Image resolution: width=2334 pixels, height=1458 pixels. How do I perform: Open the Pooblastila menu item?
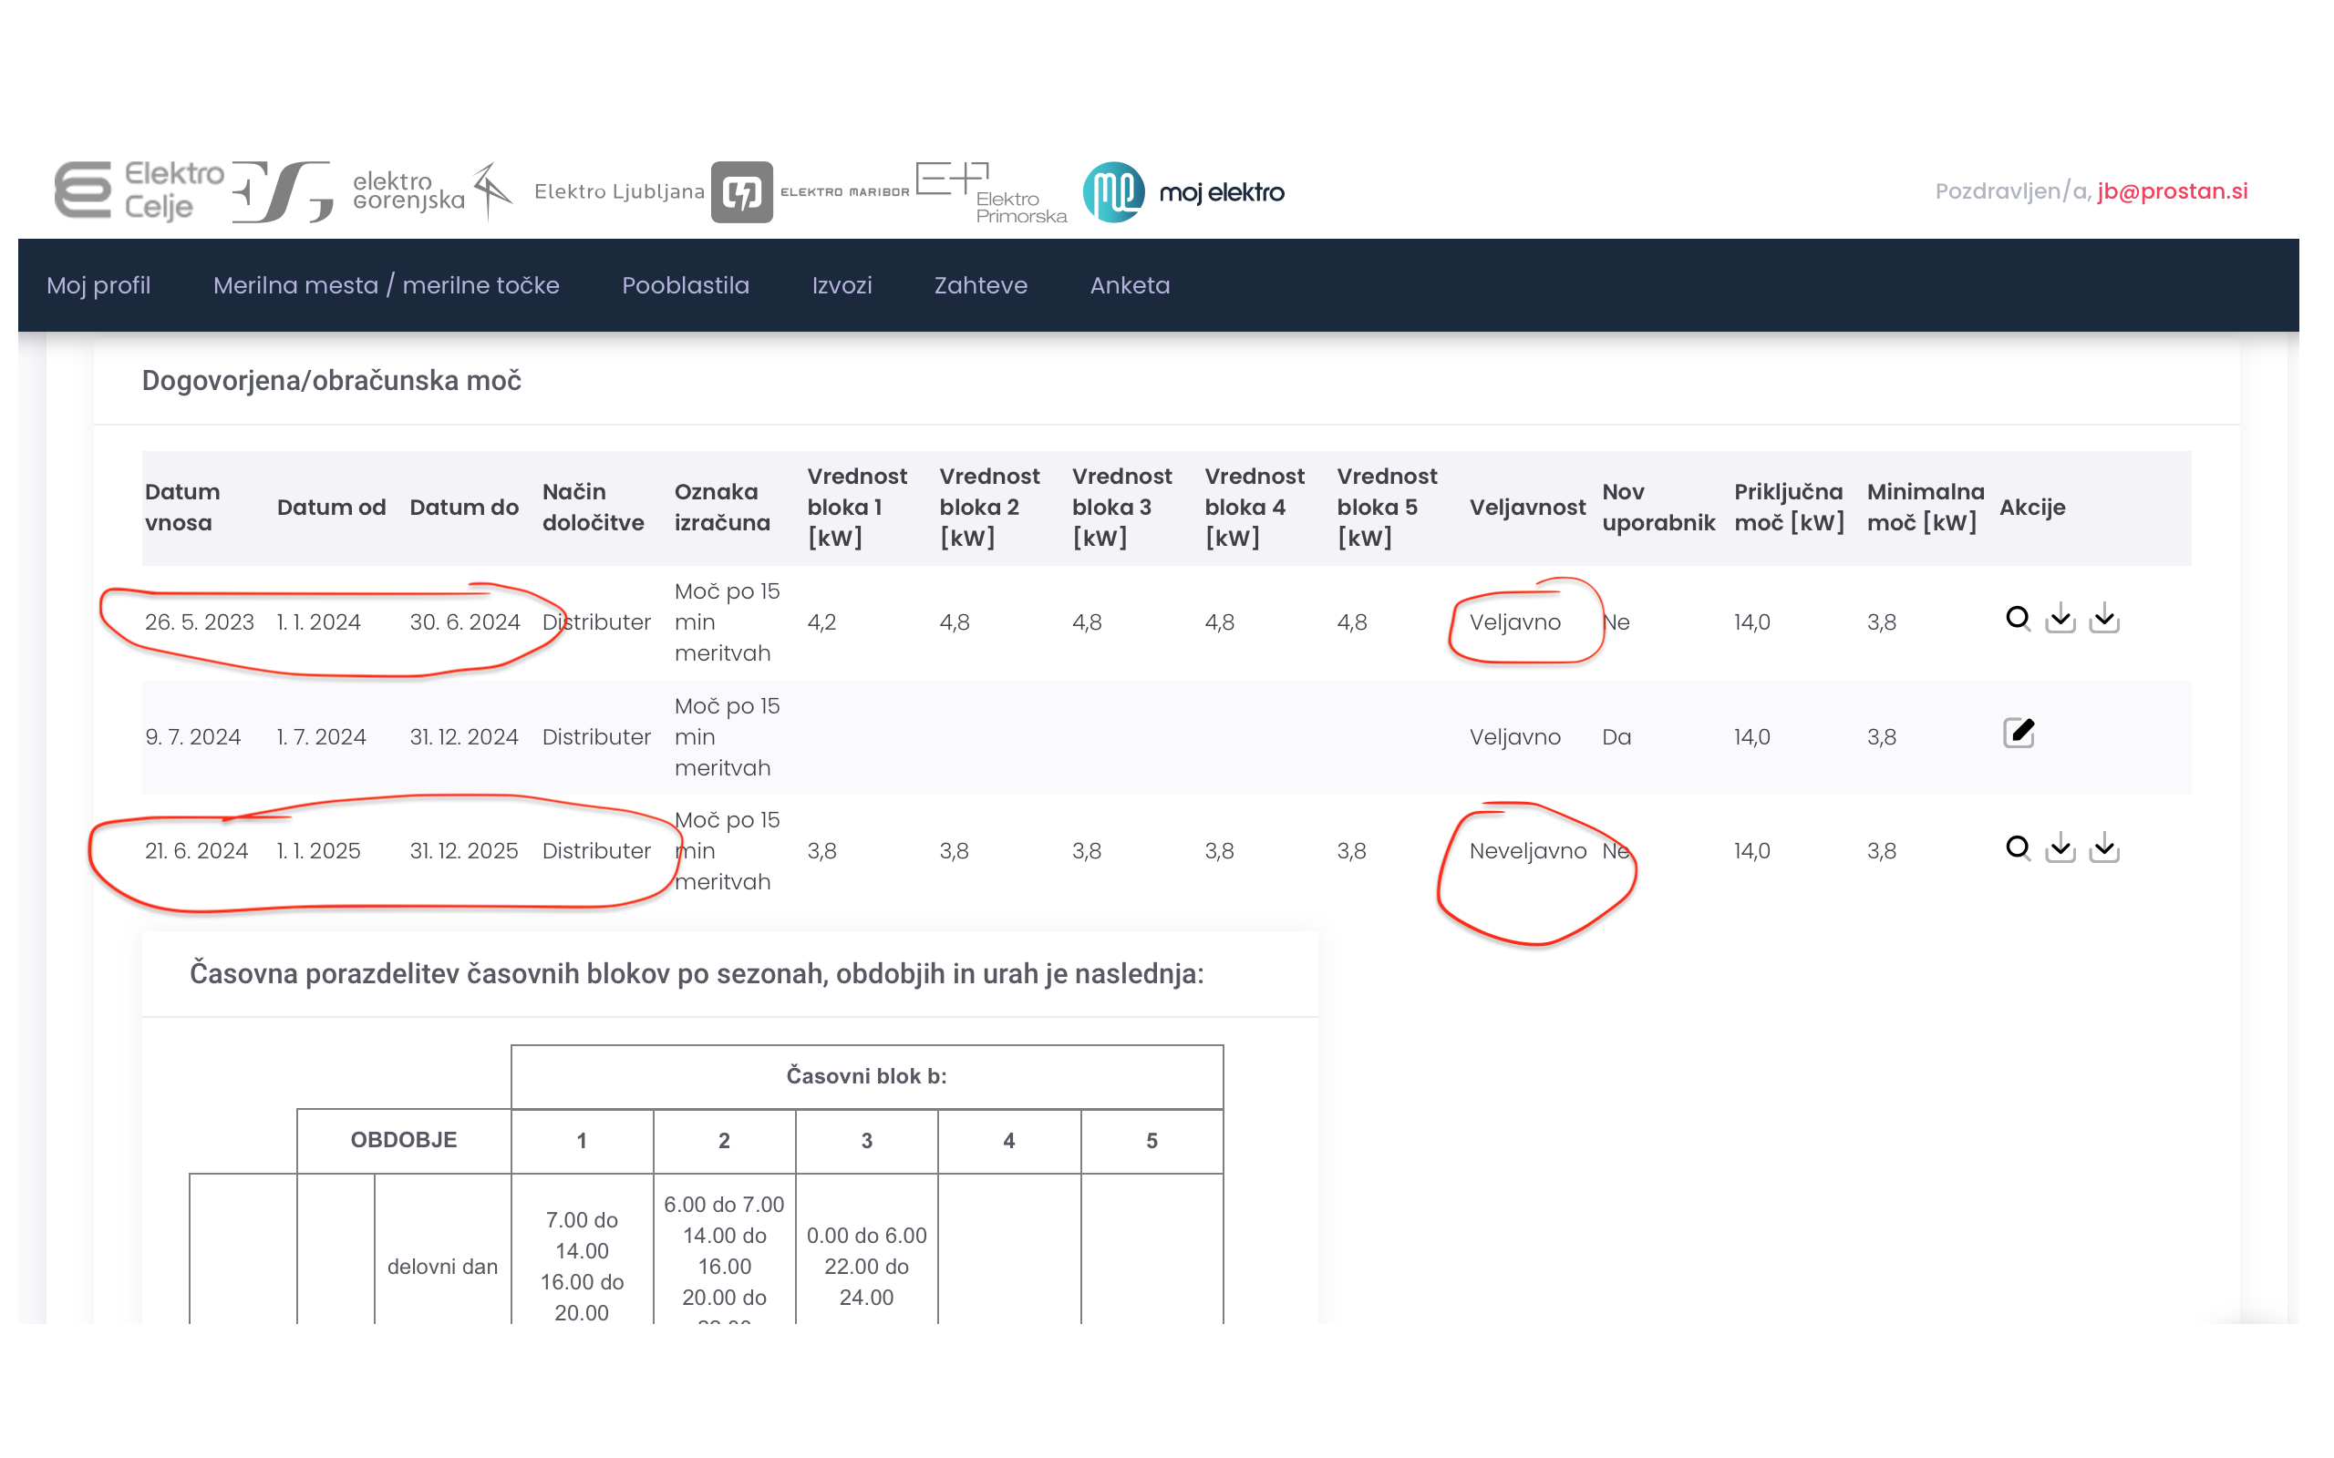685,285
